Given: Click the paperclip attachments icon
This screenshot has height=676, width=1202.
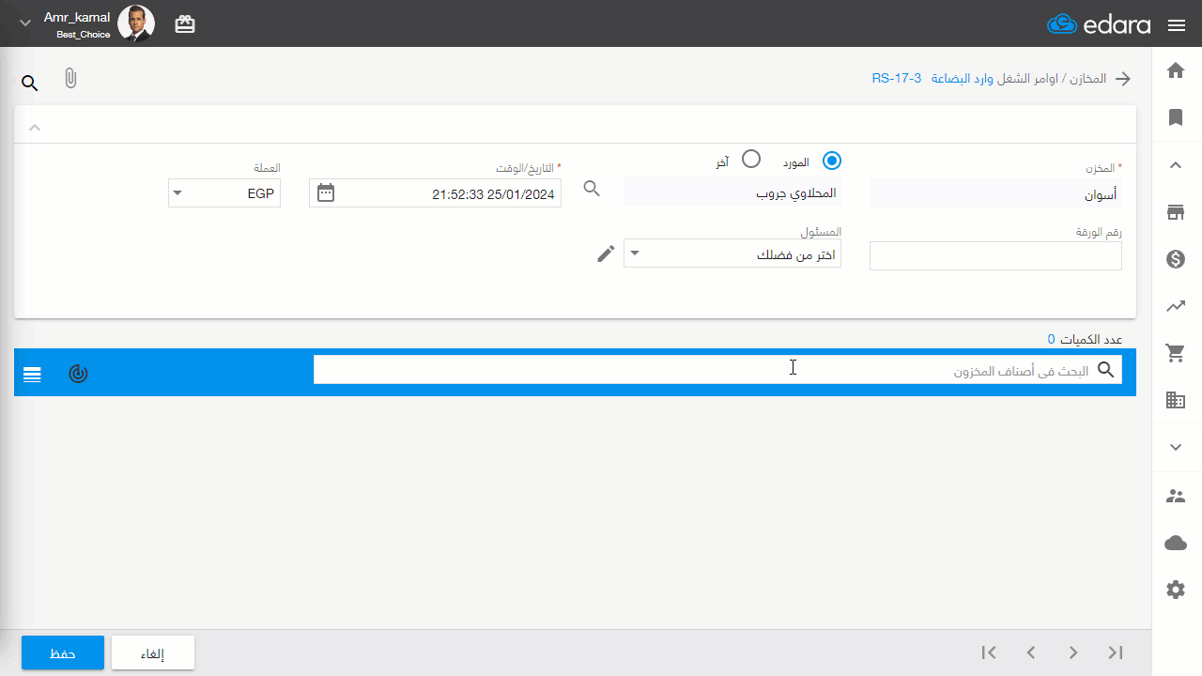Looking at the screenshot, I should 70,79.
